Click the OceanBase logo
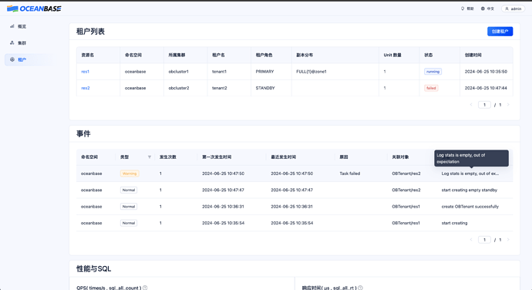The height and width of the screenshot is (290, 532). click(x=34, y=8)
